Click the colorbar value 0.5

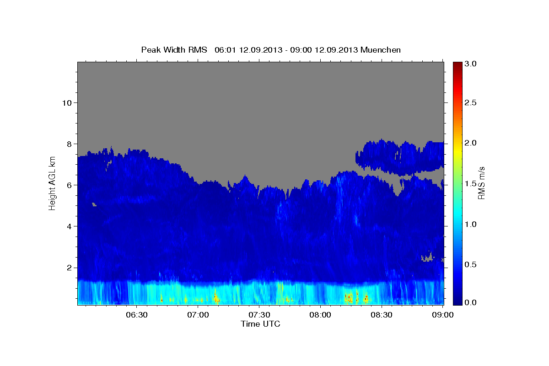471,264
